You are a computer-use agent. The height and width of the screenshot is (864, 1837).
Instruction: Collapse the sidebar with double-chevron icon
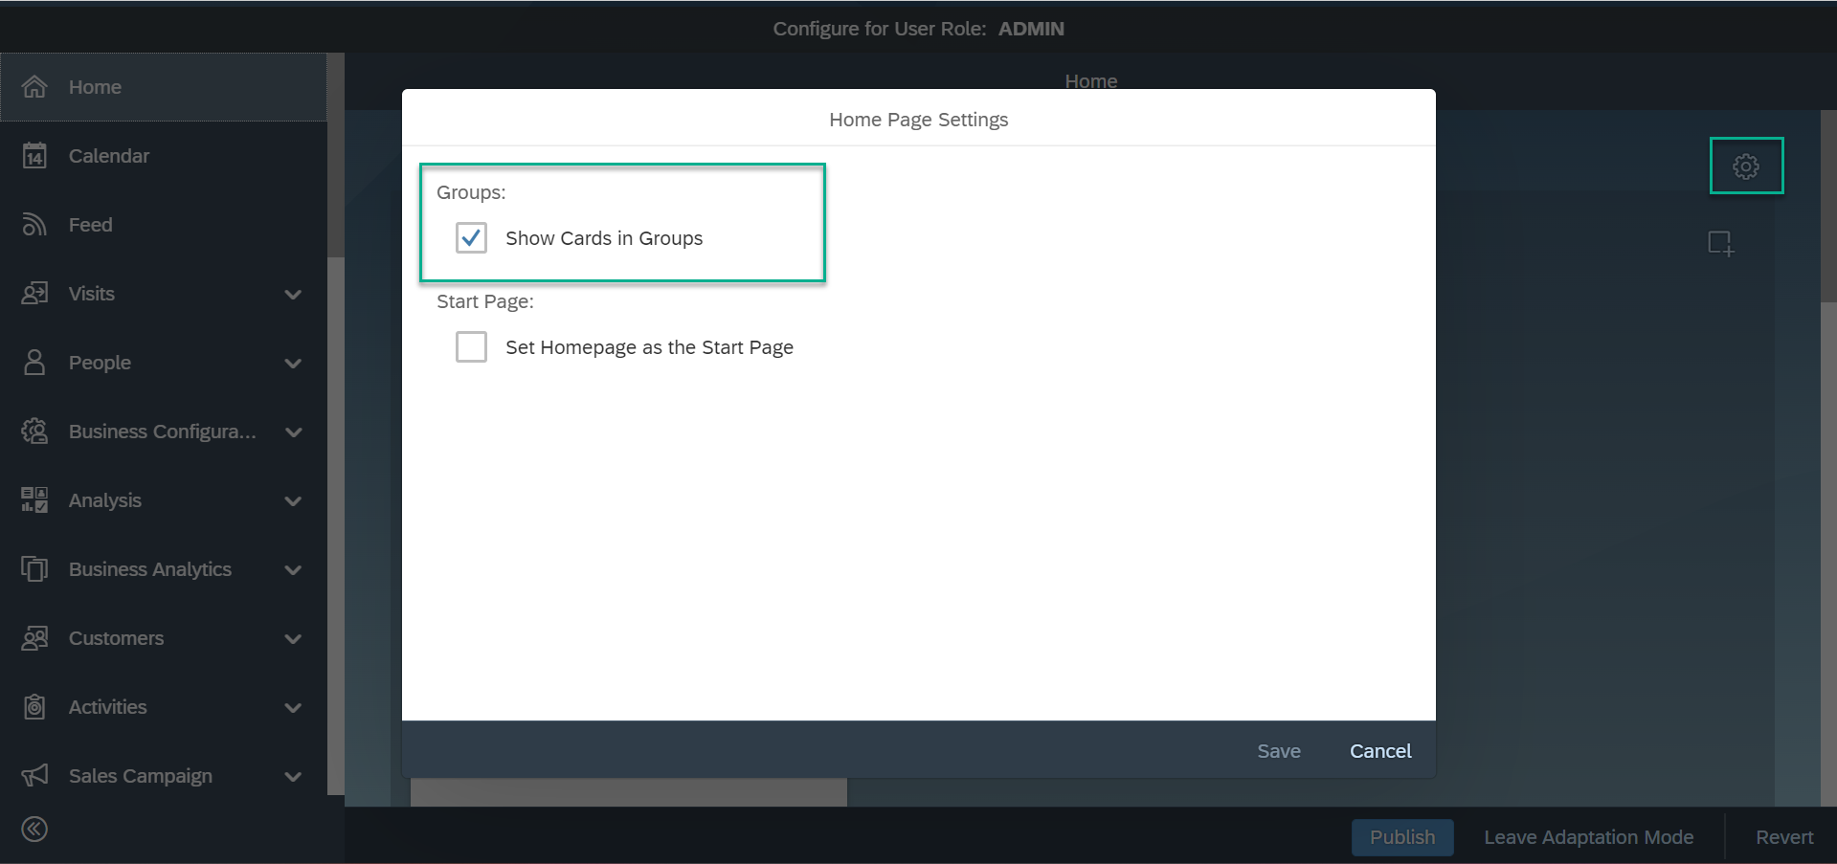(x=34, y=830)
